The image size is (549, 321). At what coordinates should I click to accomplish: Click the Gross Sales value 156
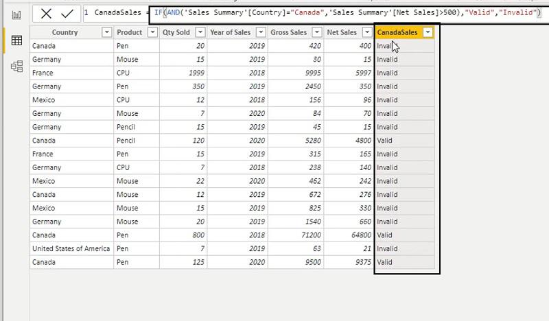(x=315, y=99)
